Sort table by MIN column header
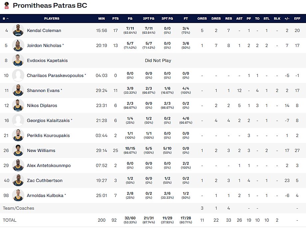 (x=101, y=19)
